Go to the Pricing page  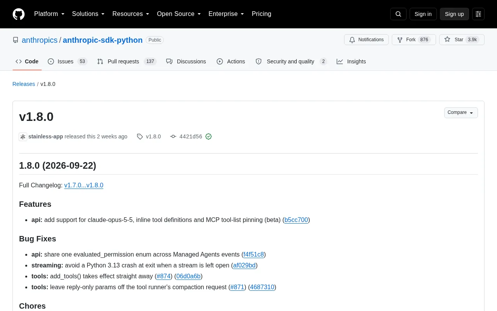261,14
